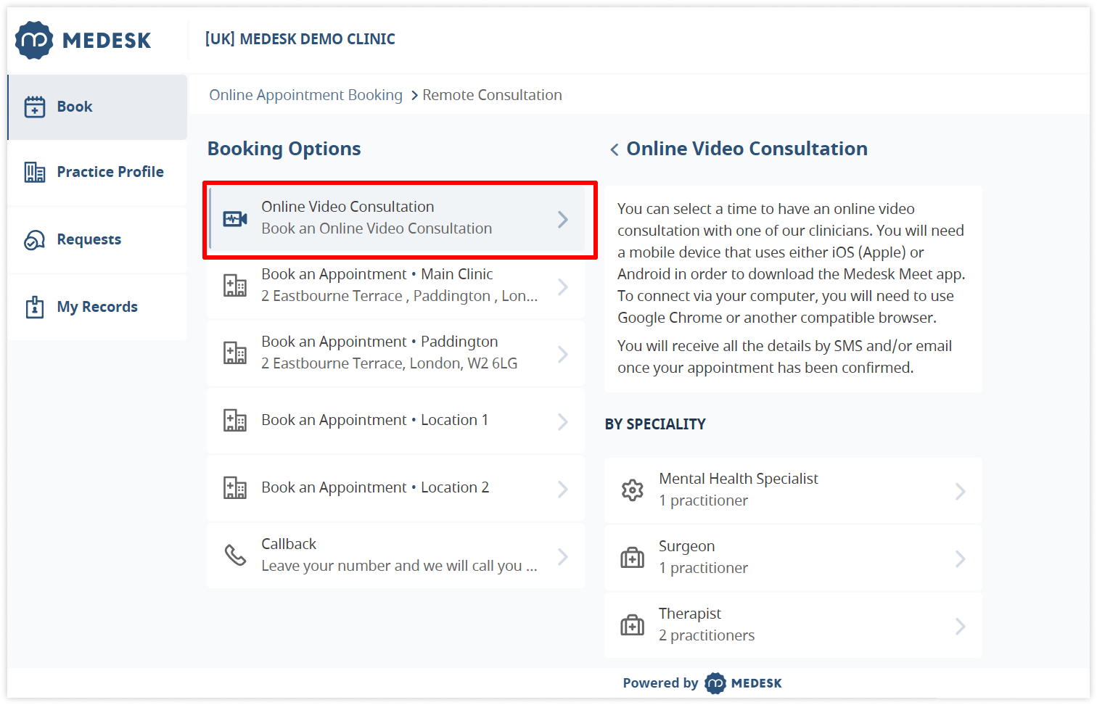Go back using arrow before Online Video Consultation heading
Image resolution: width=1097 pixels, height=705 pixels.
pos(615,149)
